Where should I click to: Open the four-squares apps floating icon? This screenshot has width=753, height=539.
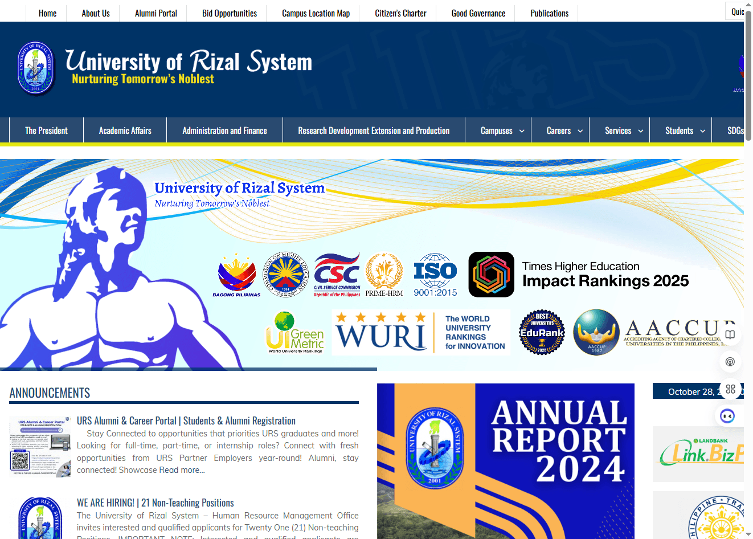click(x=730, y=389)
